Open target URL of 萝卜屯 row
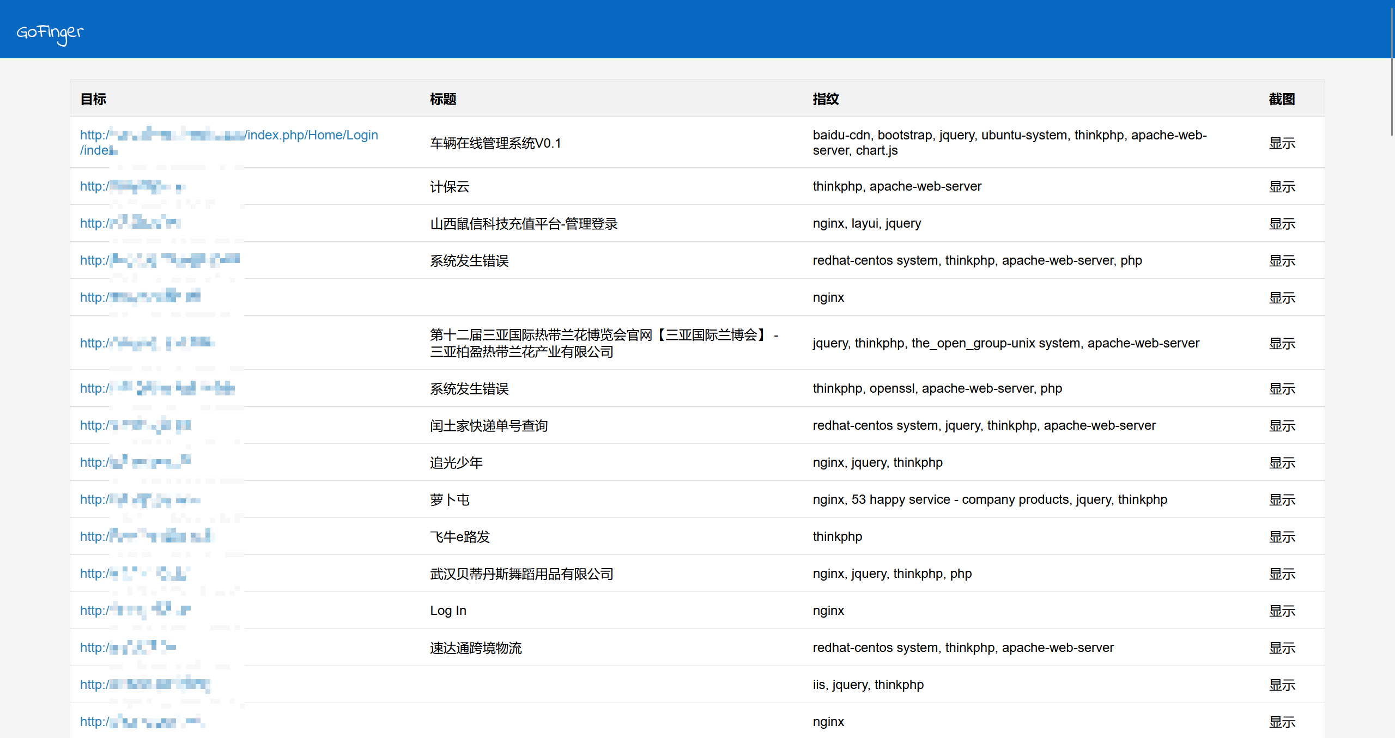Viewport: 1395px width, 738px height. pyautogui.click(x=141, y=499)
